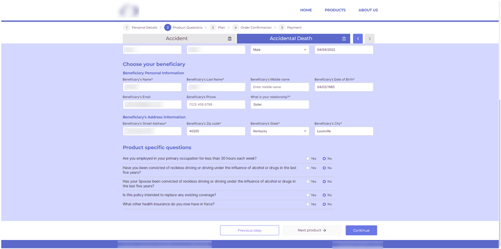Open the Male gender dropdown
This screenshot has height=249, width=501.
pos(279,50)
